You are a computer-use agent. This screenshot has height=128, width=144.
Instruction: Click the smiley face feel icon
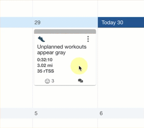(x=47, y=81)
